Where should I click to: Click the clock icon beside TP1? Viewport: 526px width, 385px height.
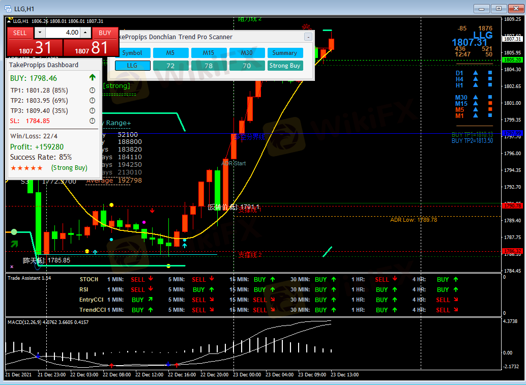(92, 91)
